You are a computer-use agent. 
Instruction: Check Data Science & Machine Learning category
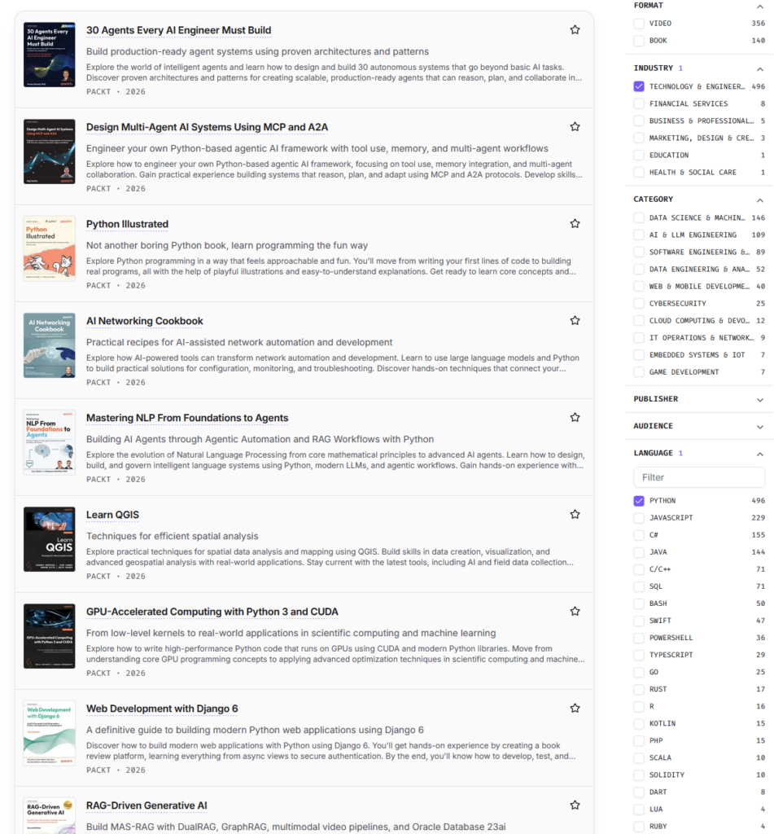639,217
